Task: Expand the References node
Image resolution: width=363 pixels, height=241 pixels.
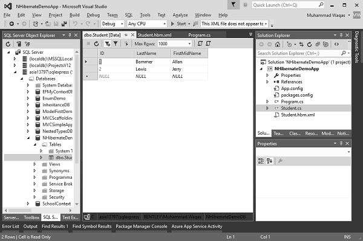Action: pos(267,82)
